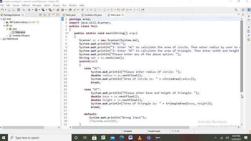Click the Windows Start button
This screenshot has height=141, width=251.
(4, 137)
